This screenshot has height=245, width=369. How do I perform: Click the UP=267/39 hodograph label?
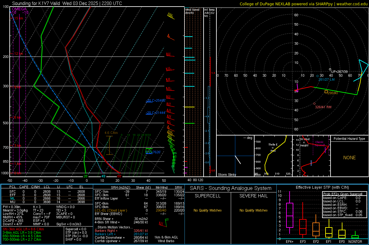(x=339, y=72)
